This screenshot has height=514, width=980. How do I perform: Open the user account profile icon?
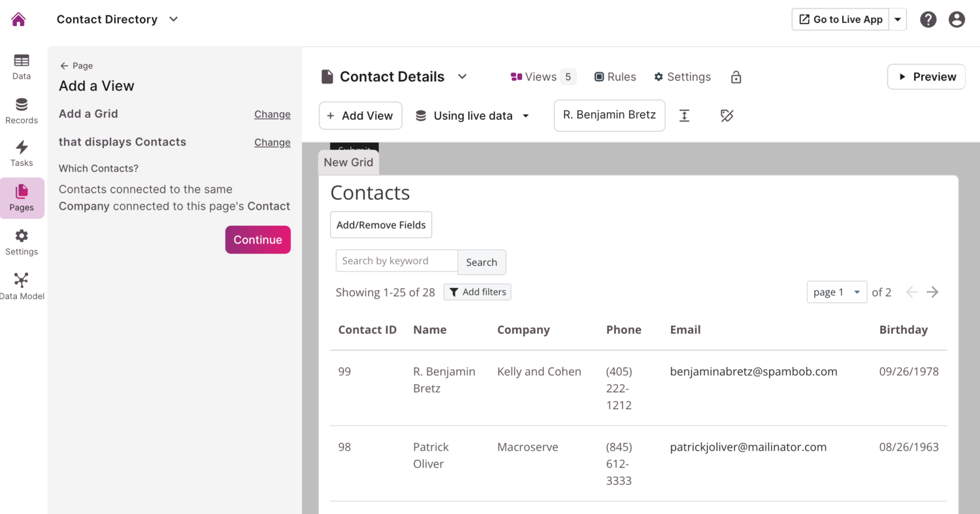(x=956, y=20)
